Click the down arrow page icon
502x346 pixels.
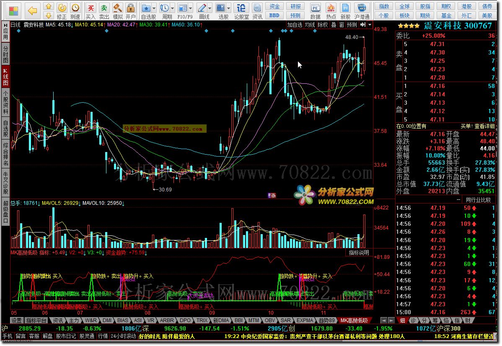48,15
